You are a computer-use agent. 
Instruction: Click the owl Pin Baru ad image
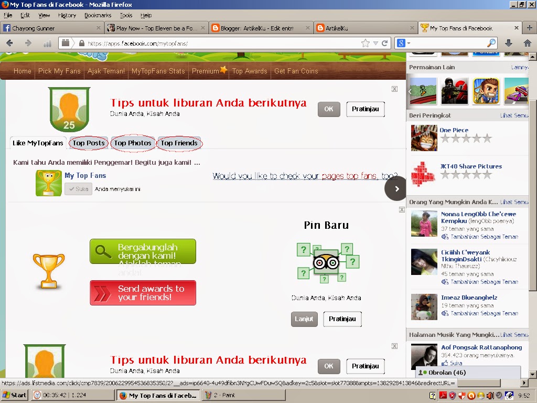[327, 263]
